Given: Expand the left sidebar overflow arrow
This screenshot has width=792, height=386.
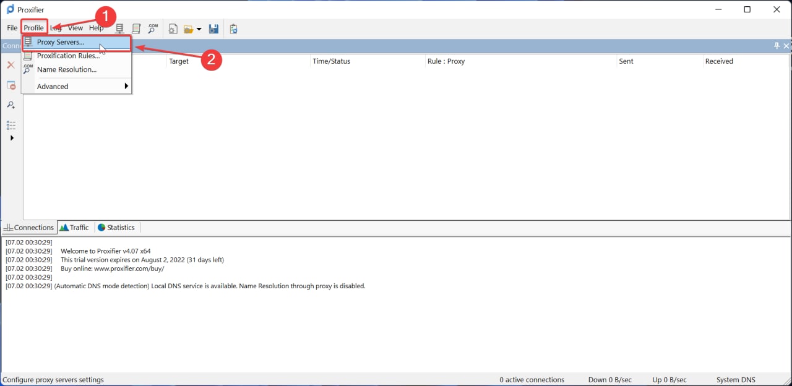Looking at the screenshot, I should [12, 138].
